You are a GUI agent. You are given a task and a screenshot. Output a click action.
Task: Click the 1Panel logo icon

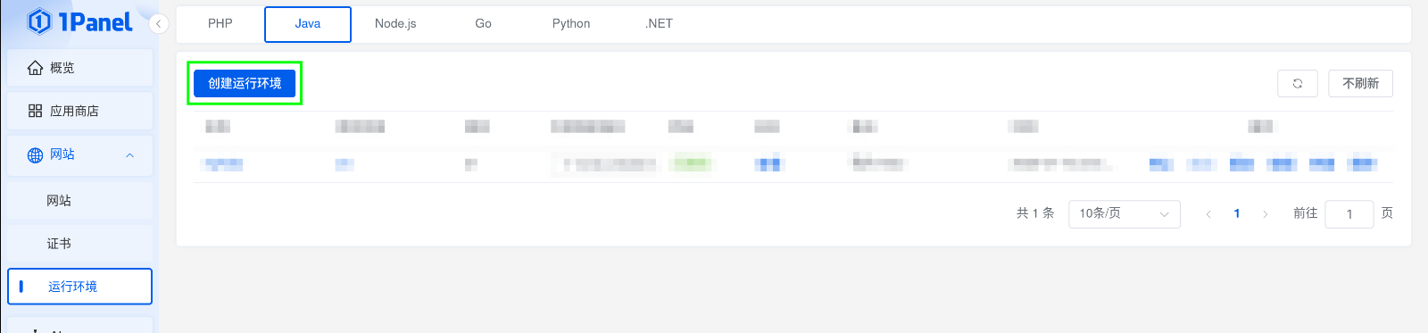click(39, 21)
